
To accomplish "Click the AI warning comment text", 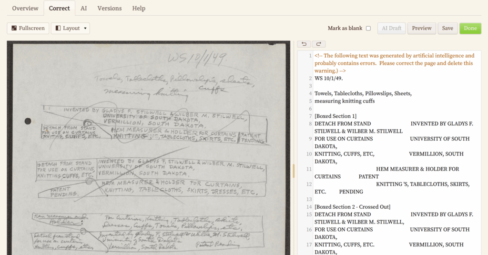I will click(x=394, y=63).
